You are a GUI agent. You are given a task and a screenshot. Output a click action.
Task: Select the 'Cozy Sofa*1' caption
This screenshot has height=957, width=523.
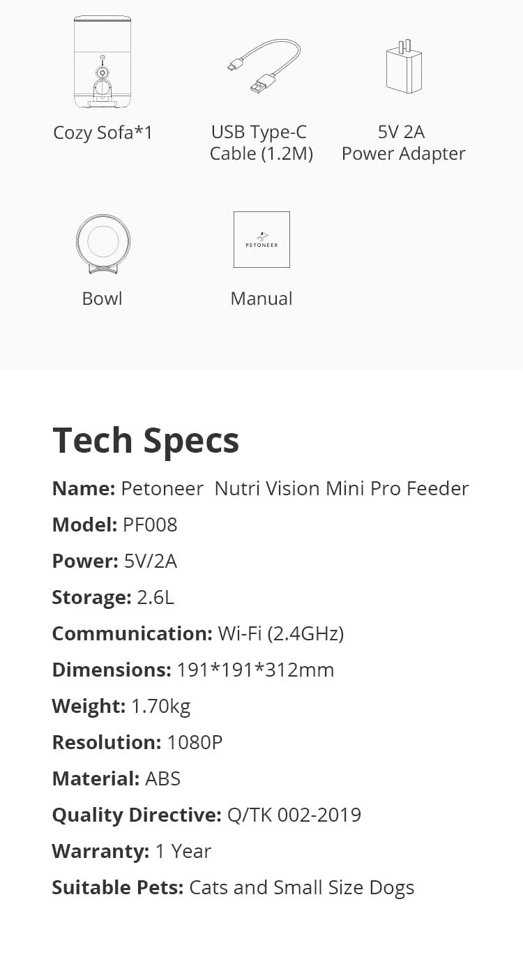(103, 132)
